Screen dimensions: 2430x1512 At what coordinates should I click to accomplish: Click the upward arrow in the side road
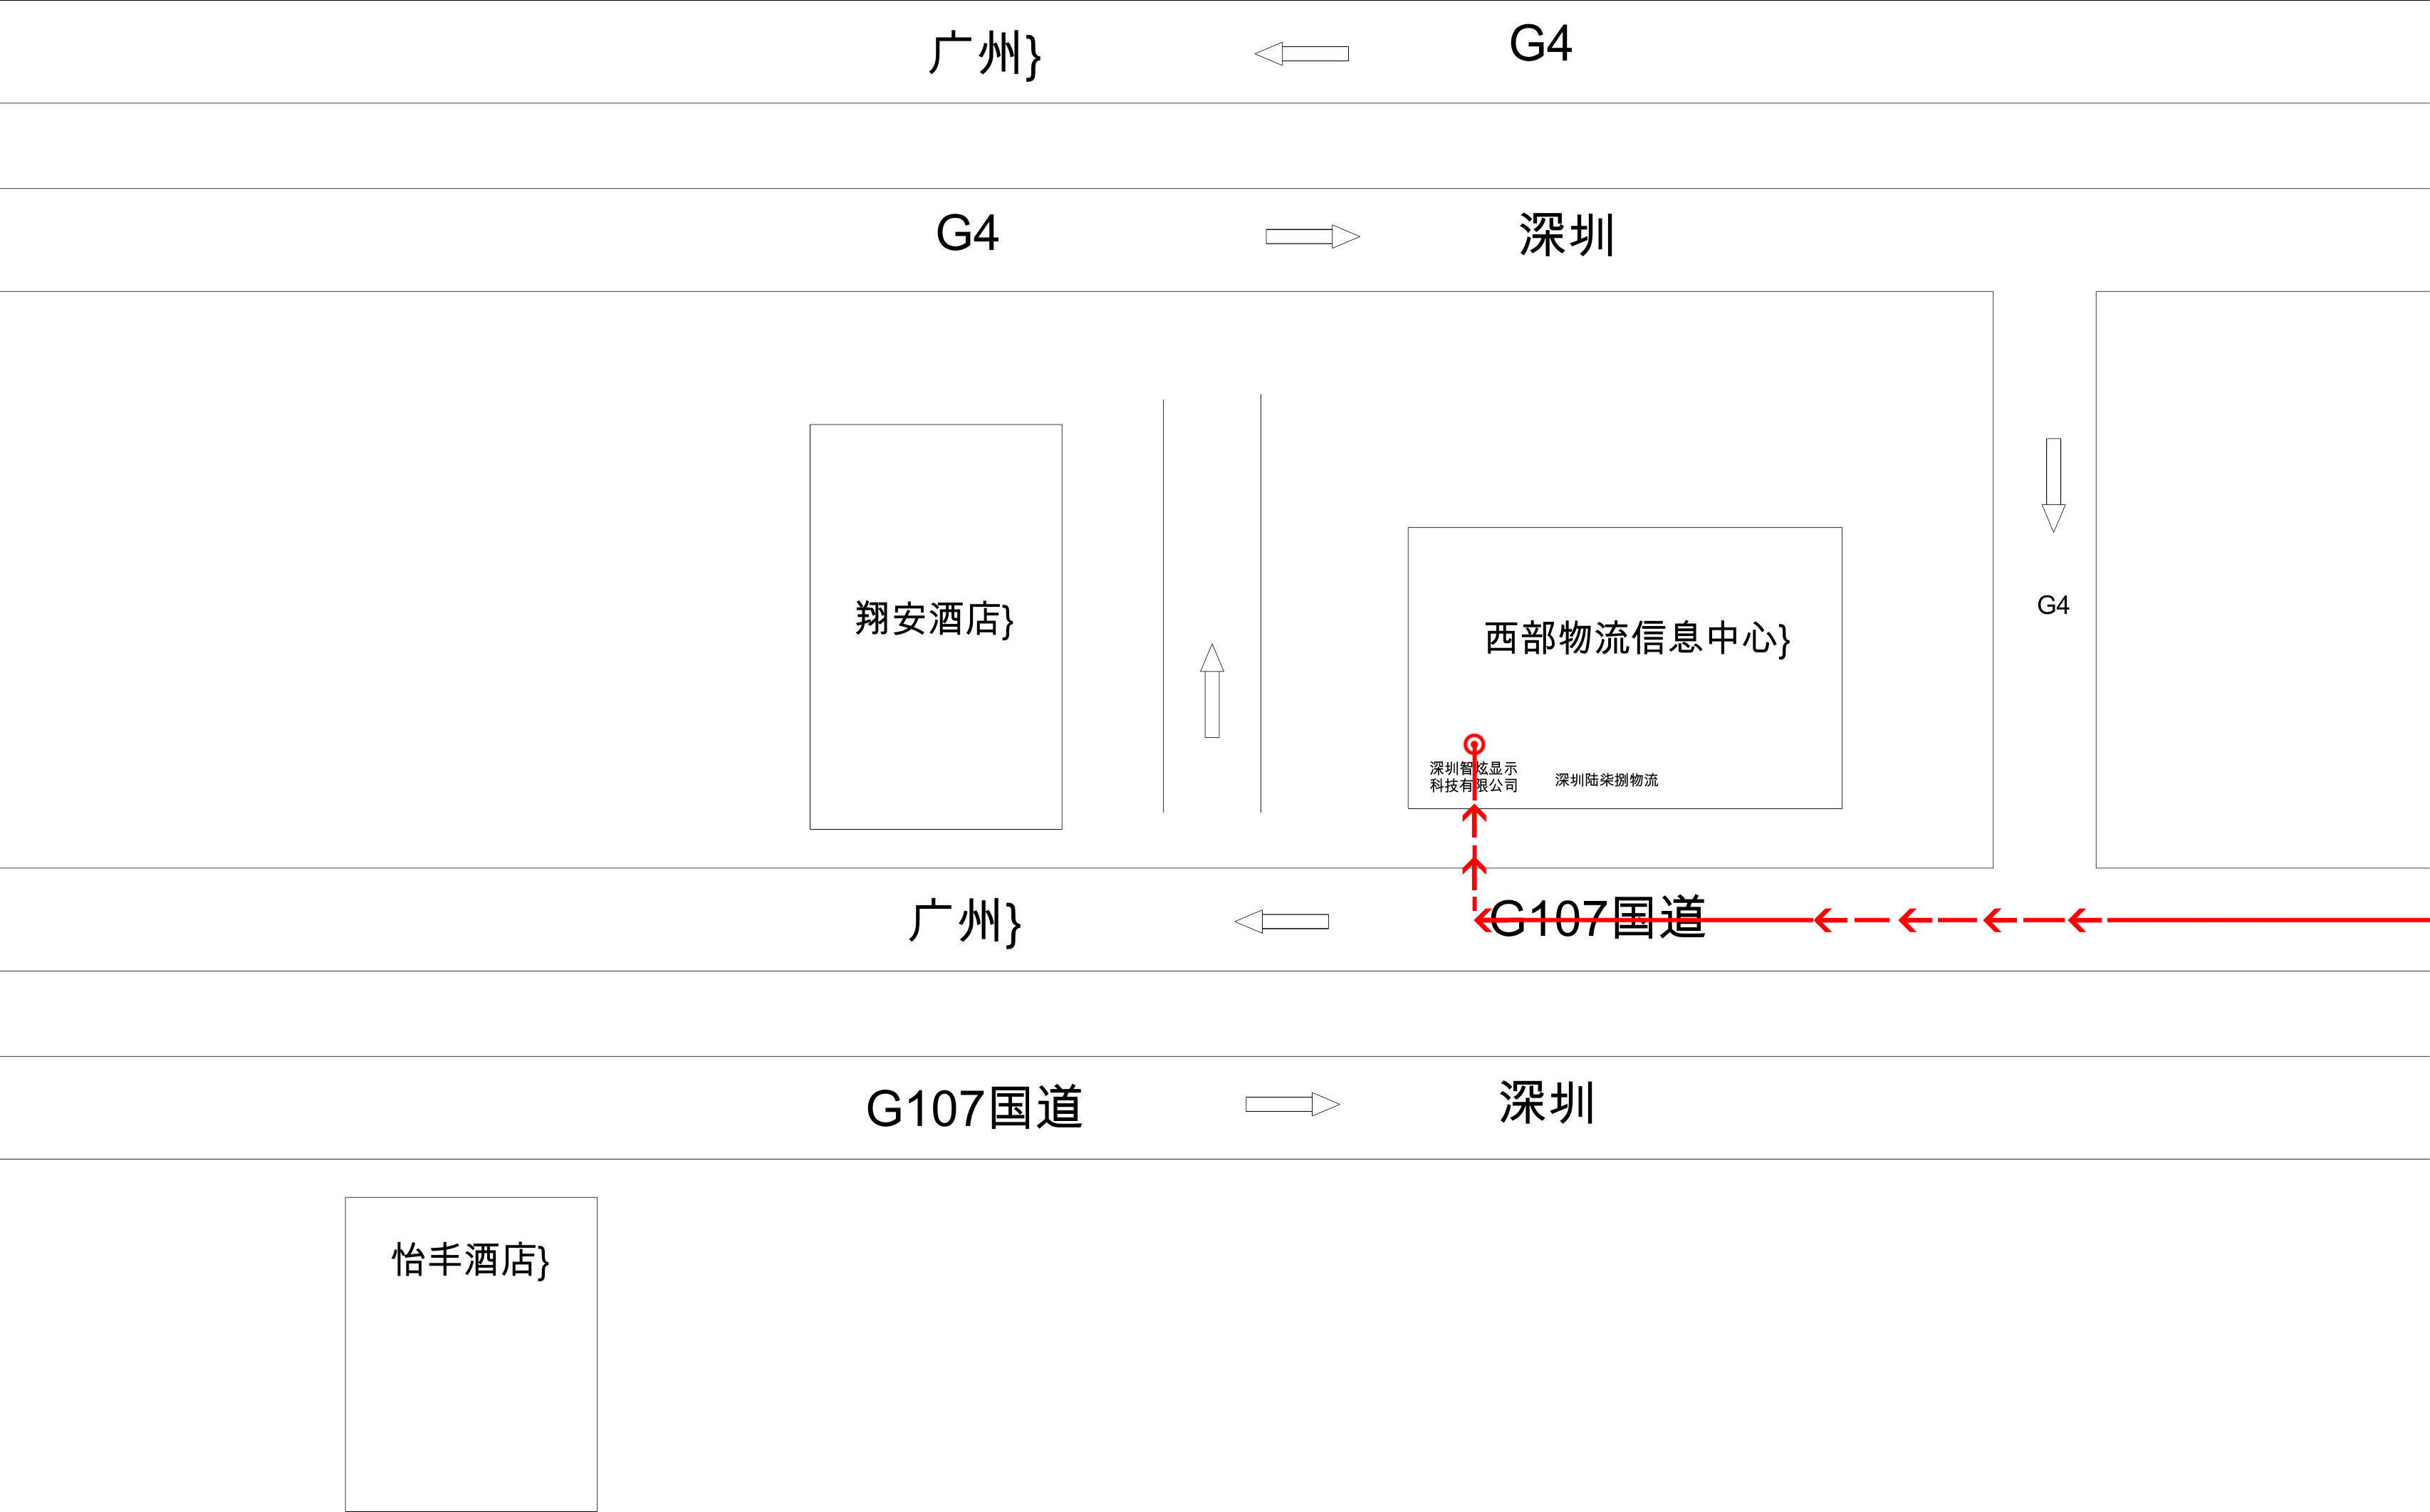(1212, 691)
